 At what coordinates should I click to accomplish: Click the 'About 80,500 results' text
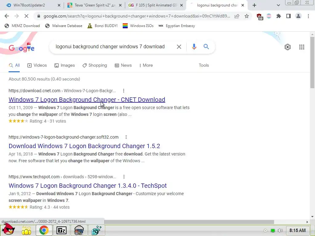[x=44, y=79]
